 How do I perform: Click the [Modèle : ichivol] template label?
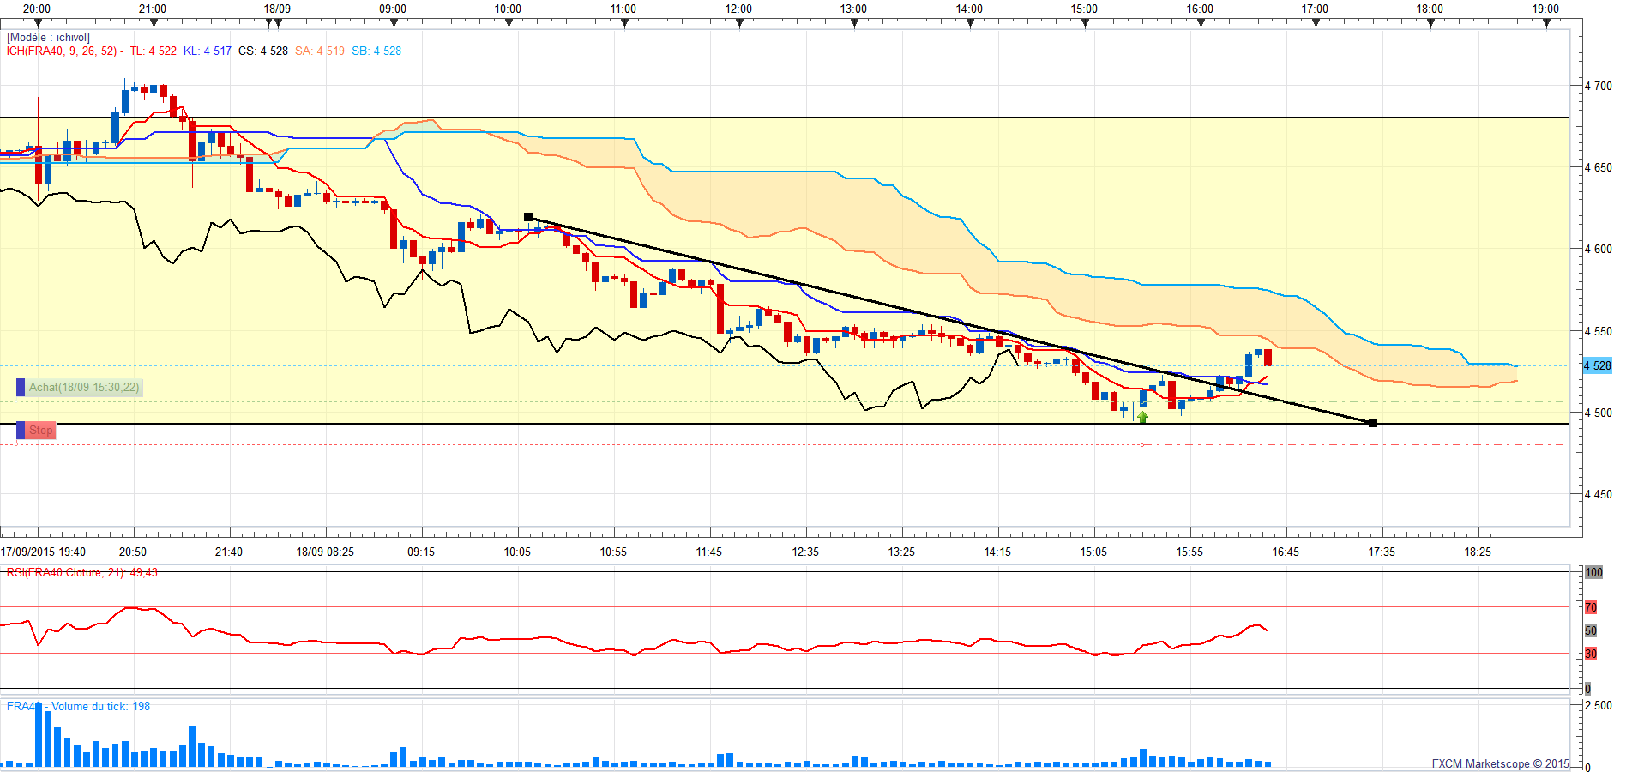pyautogui.click(x=48, y=38)
